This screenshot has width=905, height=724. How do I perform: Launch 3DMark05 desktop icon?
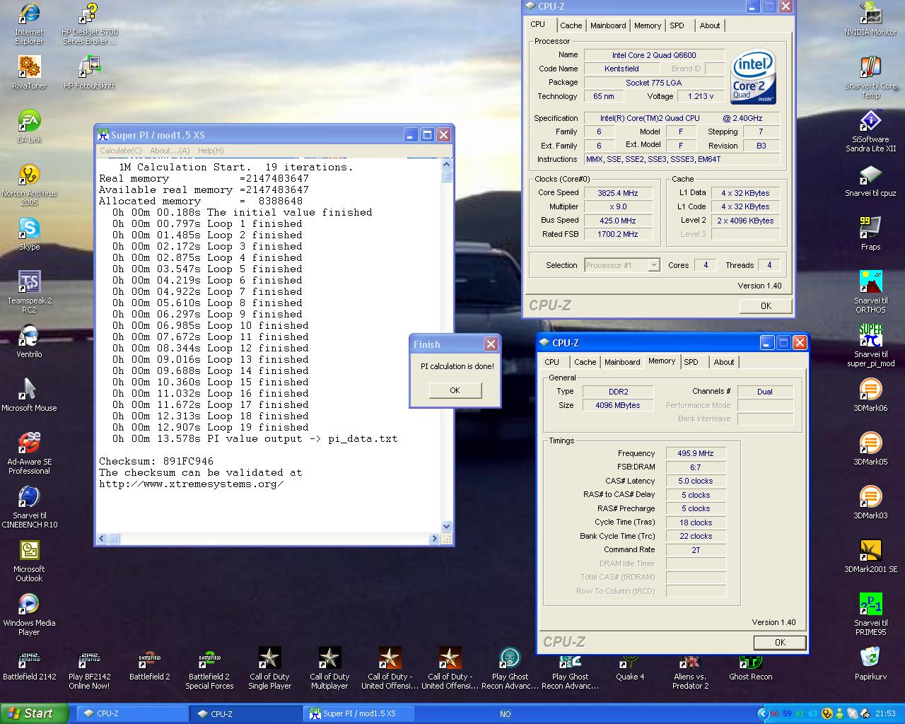click(870, 448)
